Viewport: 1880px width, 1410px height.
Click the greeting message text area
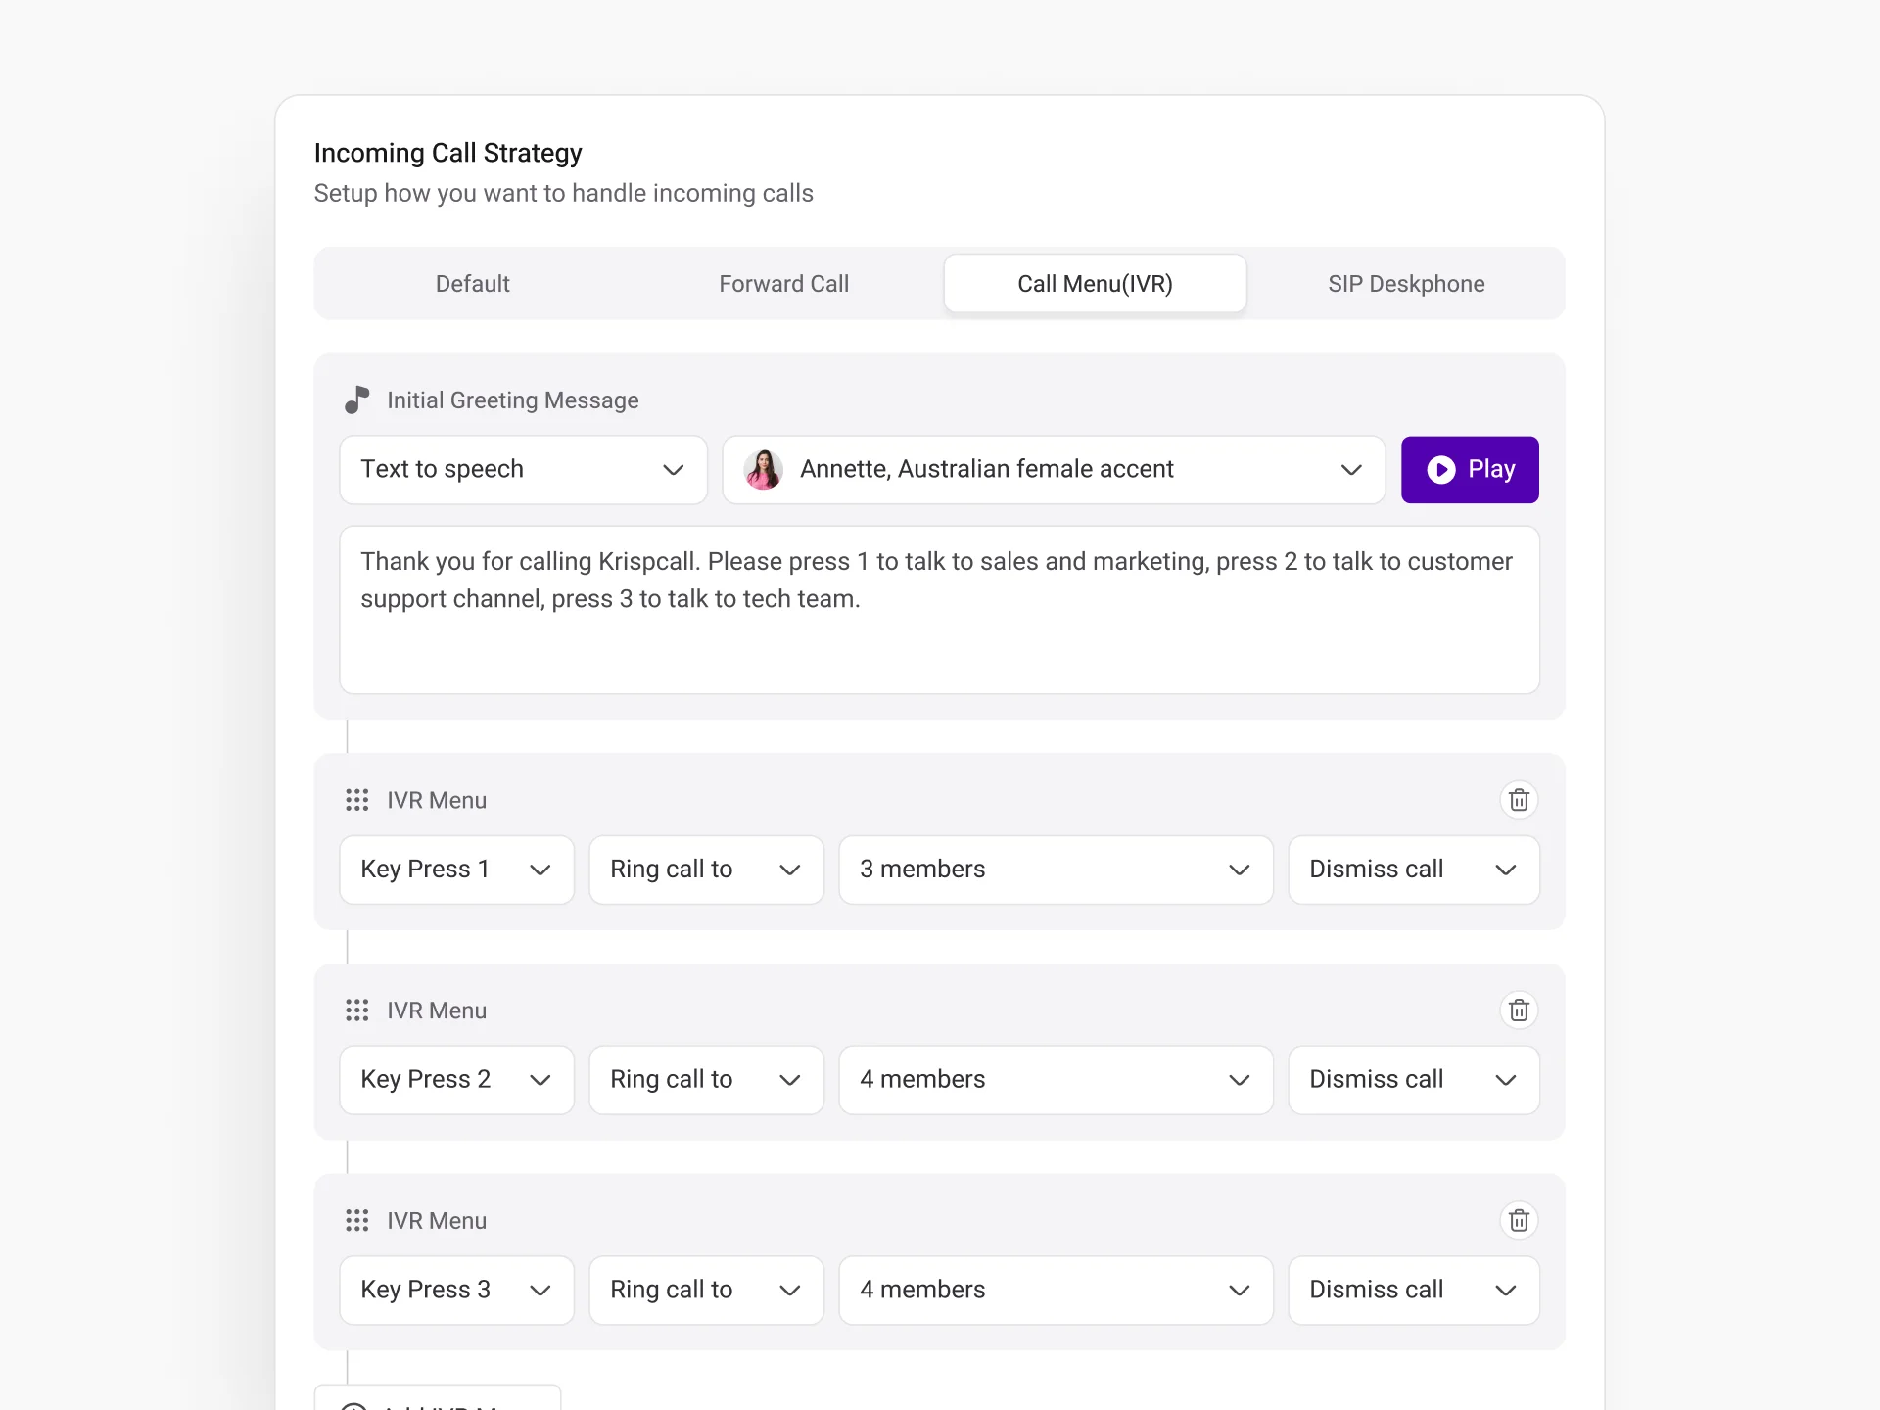939,610
